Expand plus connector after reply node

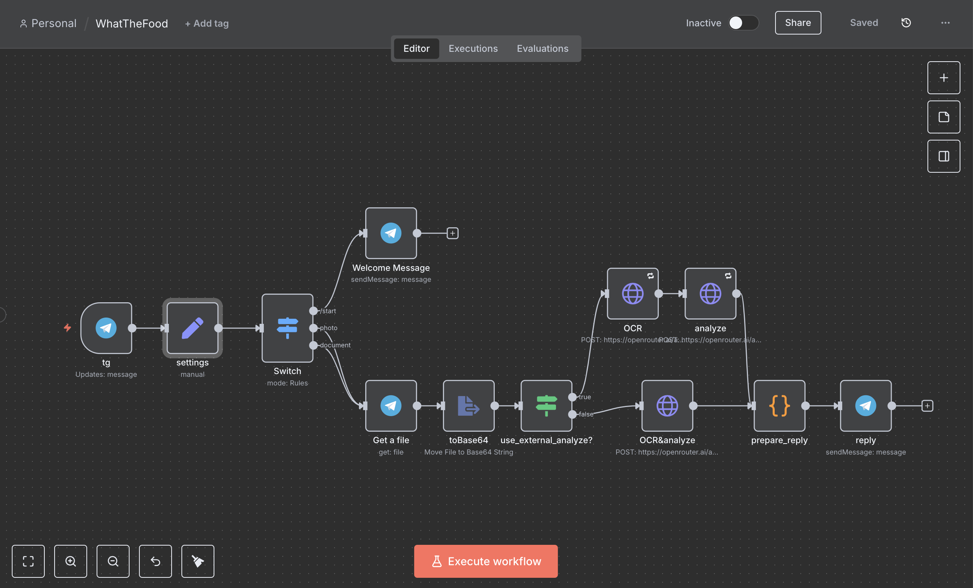click(927, 406)
